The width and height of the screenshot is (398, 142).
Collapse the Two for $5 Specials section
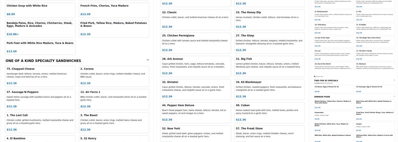[x=394, y=80]
